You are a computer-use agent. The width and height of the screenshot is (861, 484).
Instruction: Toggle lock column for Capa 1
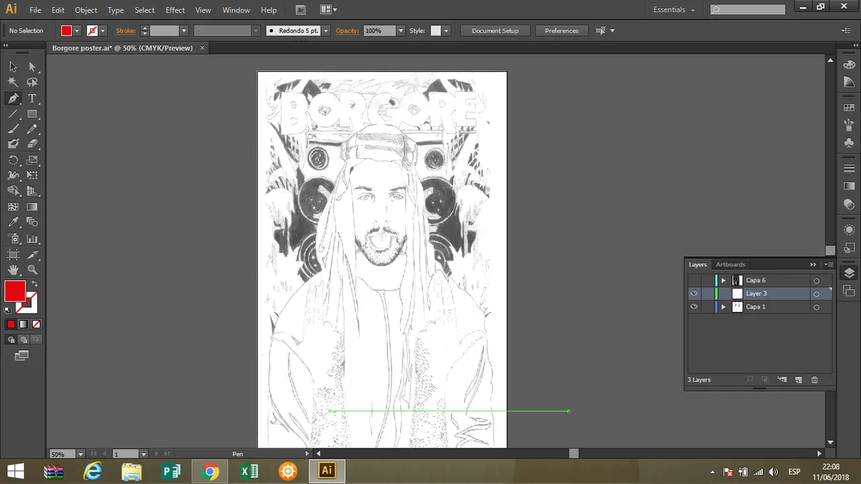click(x=706, y=307)
